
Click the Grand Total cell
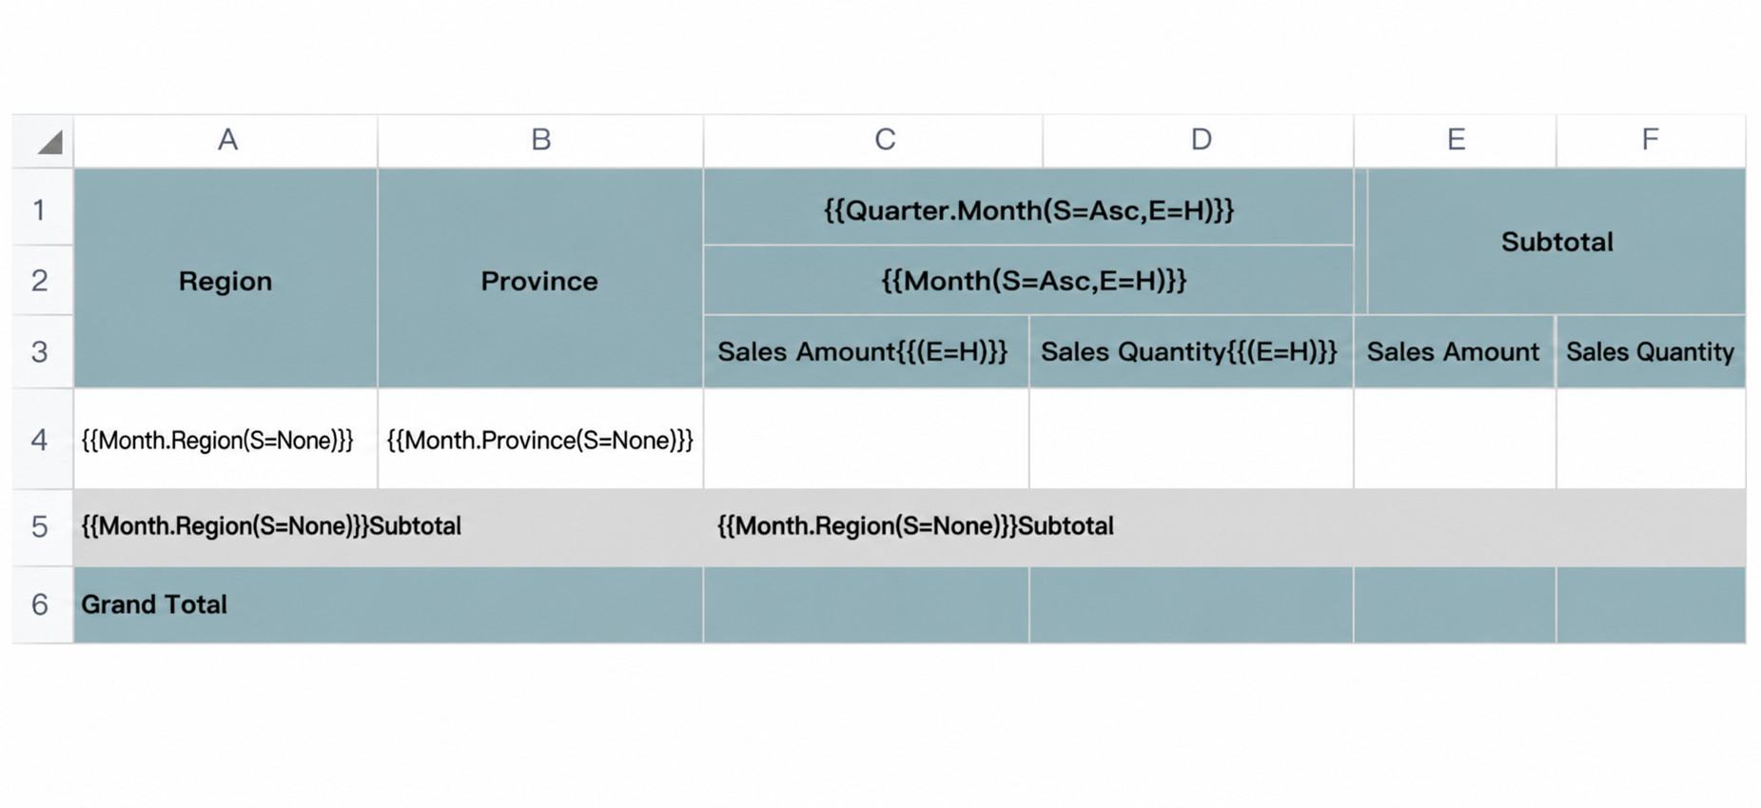point(388,604)
